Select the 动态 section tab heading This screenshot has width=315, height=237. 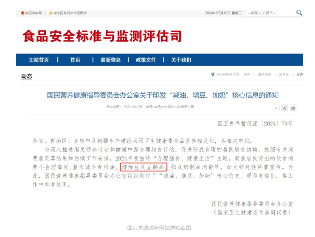click(x=26, y=76)
